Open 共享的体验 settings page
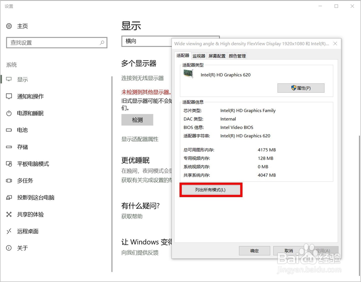Image resolution: width=361 pixels, height=282 pixels. tap(30, 214)
